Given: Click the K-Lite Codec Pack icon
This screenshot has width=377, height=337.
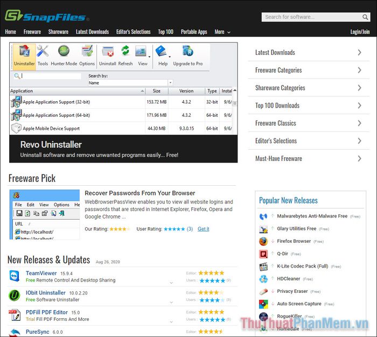Looking at the screenshot, I should 263,266.
